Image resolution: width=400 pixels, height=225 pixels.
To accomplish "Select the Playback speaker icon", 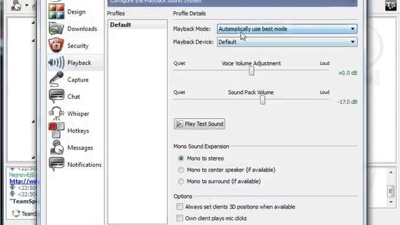I will pos(56,62).
